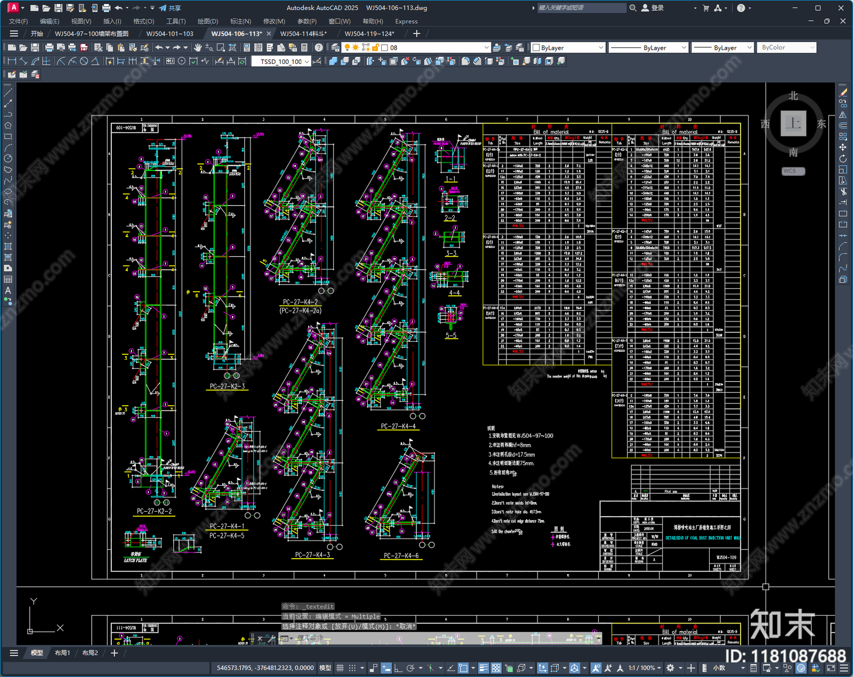This screenshot has width=853, height=677.
Task: Click the keyword search input field
Action: (581, 8)
